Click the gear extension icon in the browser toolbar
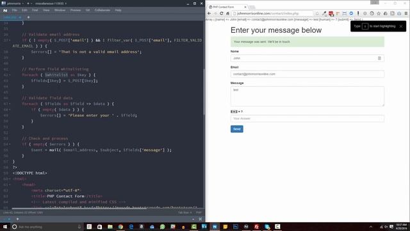Image resolution: width=410 pixels, height=231 pixels. point(365,13)
